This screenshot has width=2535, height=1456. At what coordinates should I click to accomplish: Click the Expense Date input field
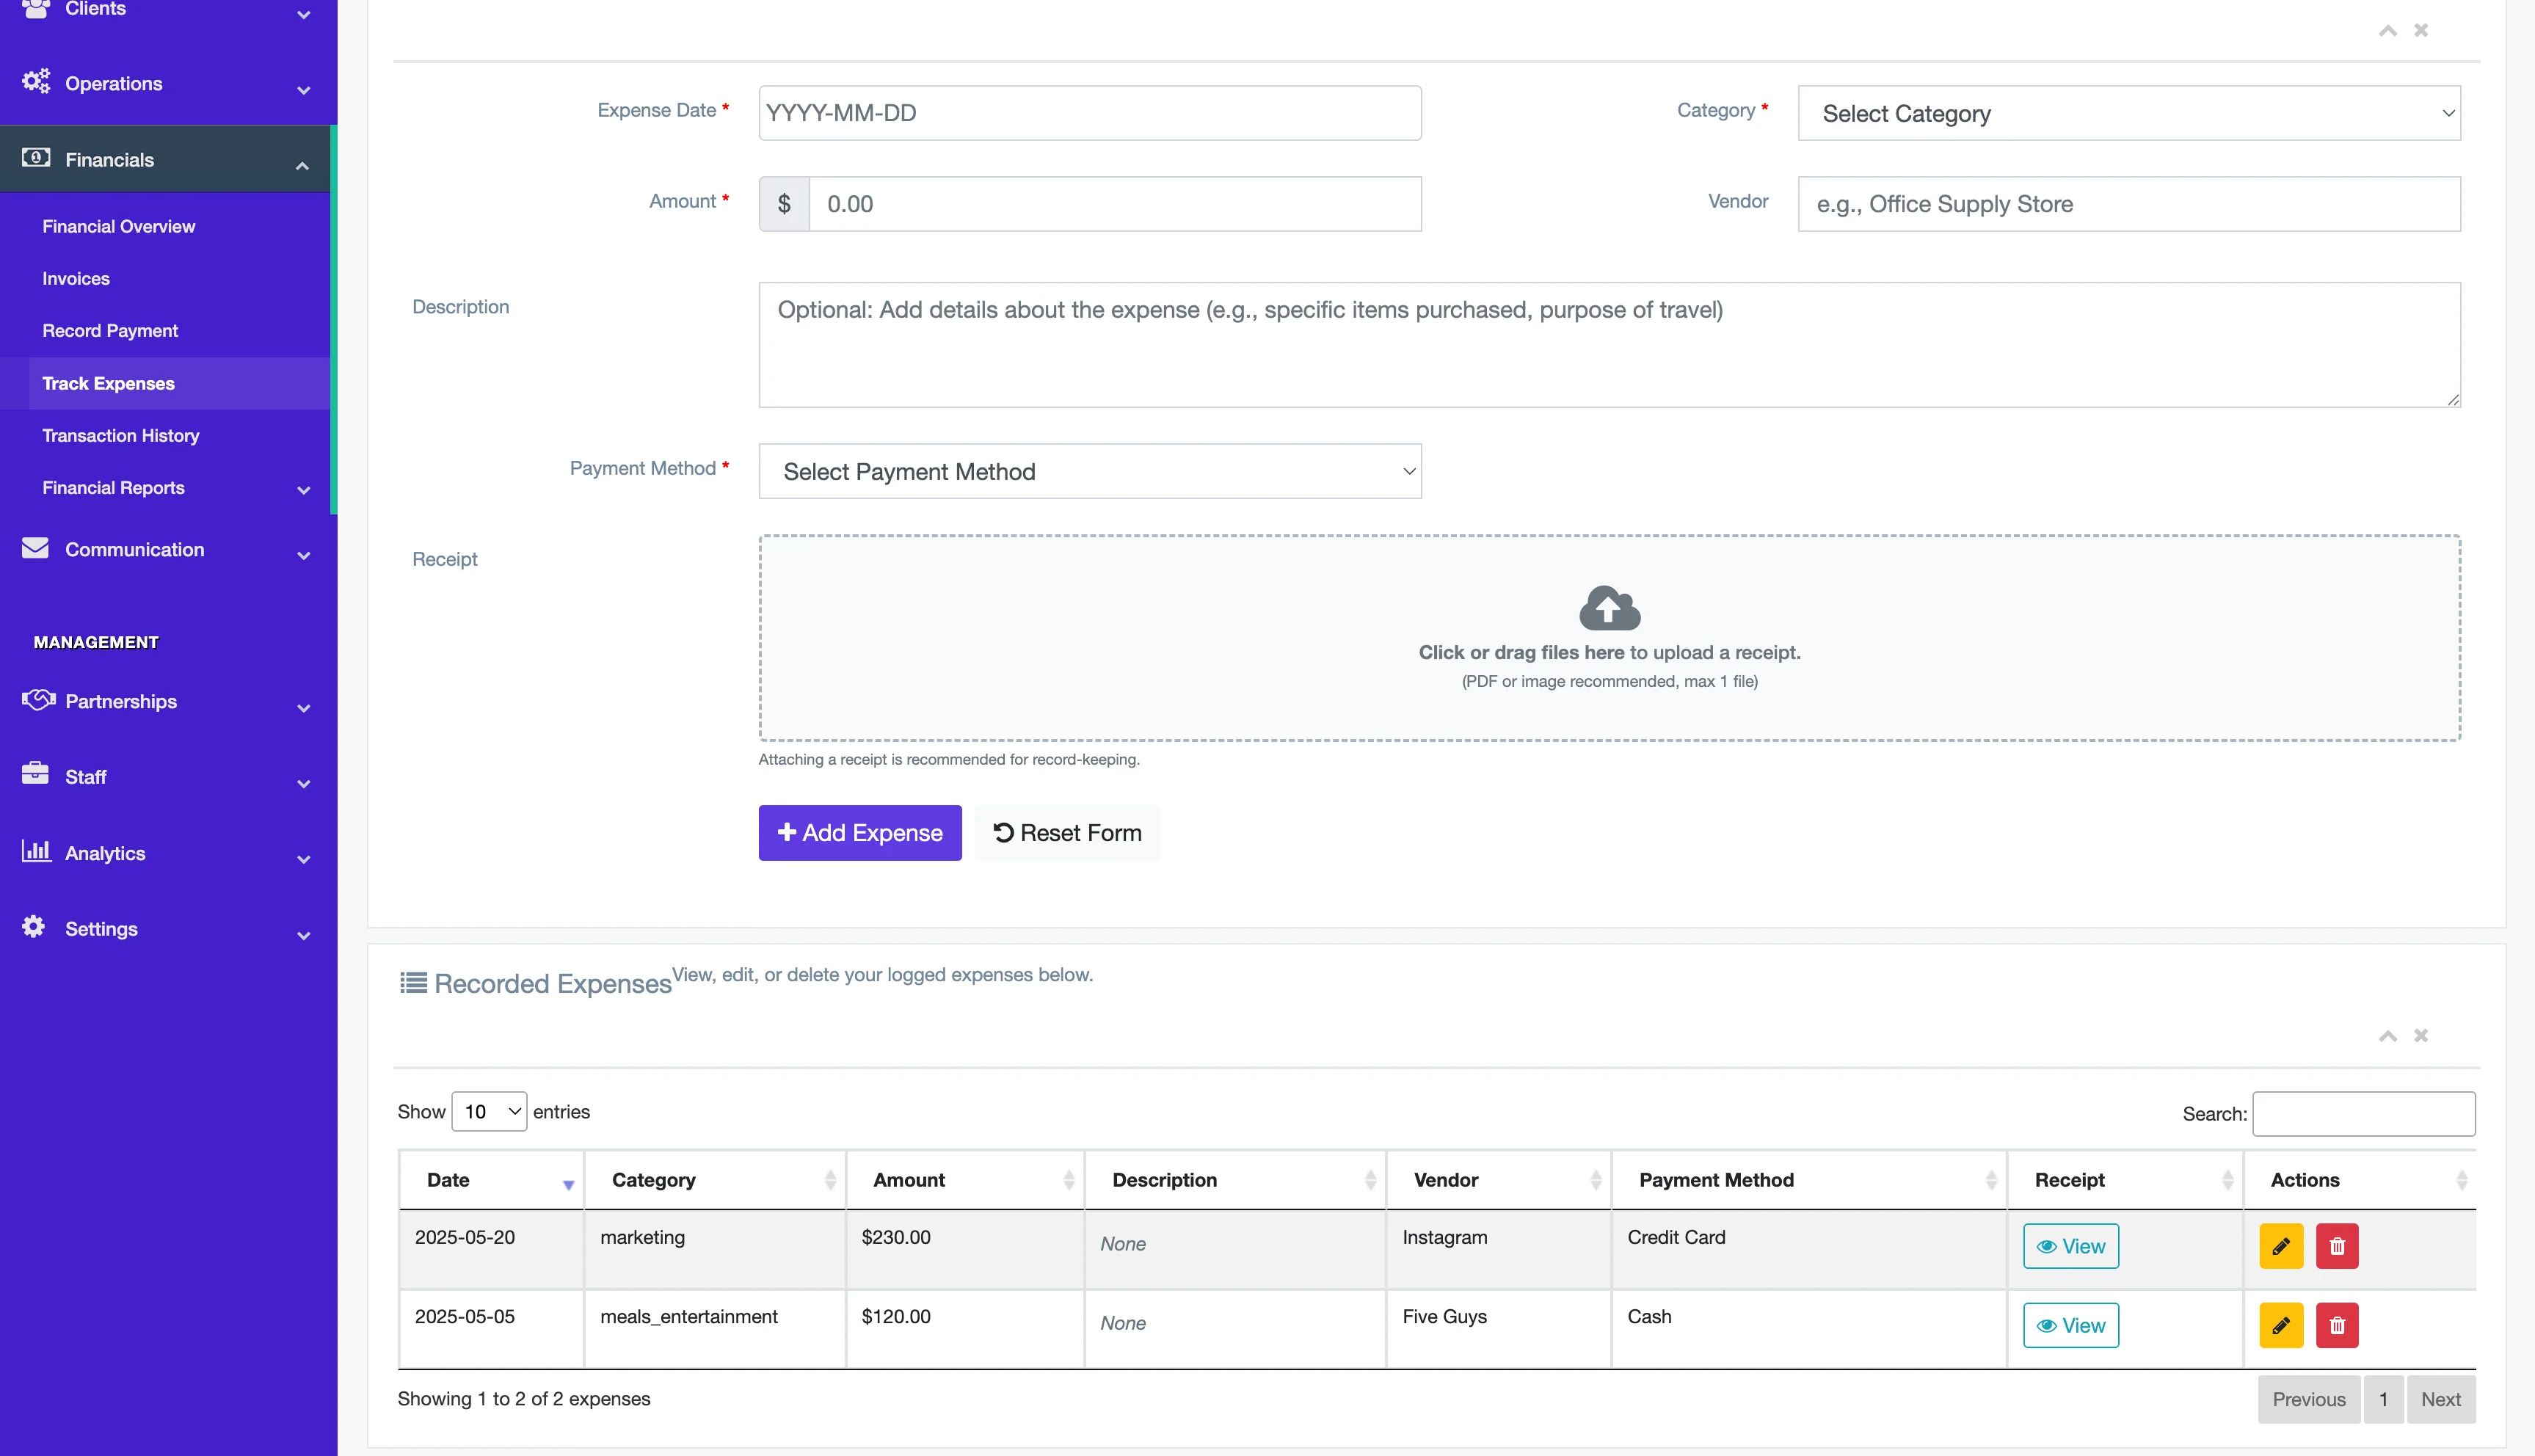[x=1089, y=113]
